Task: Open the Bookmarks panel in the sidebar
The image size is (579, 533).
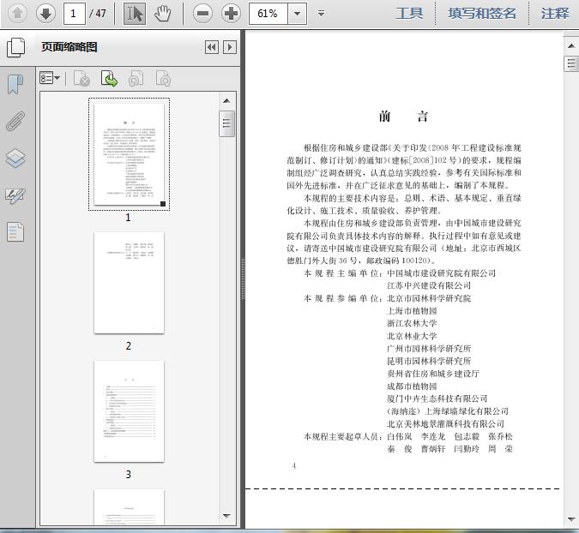Action: point(15,84)
